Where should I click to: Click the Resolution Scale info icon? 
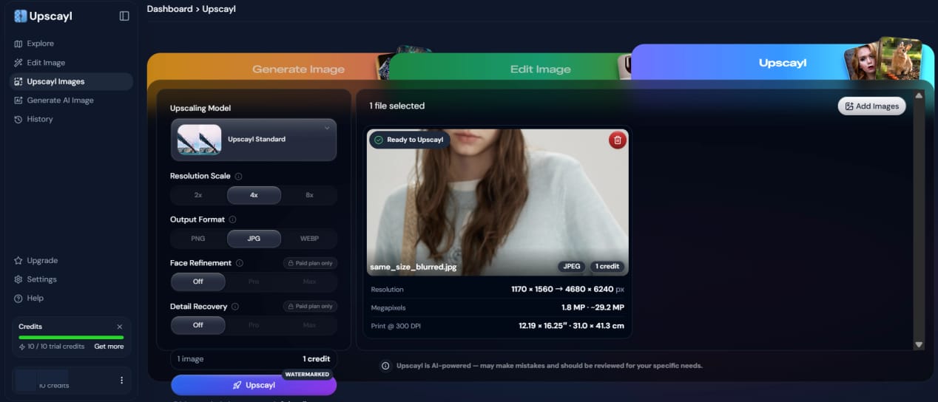click(x=238, y=177)
